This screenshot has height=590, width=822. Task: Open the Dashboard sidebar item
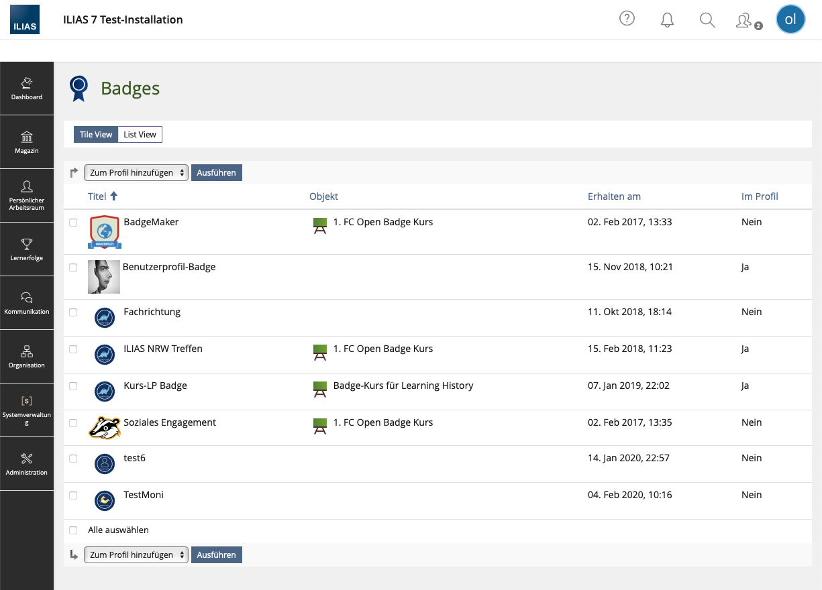pos(27,88)
